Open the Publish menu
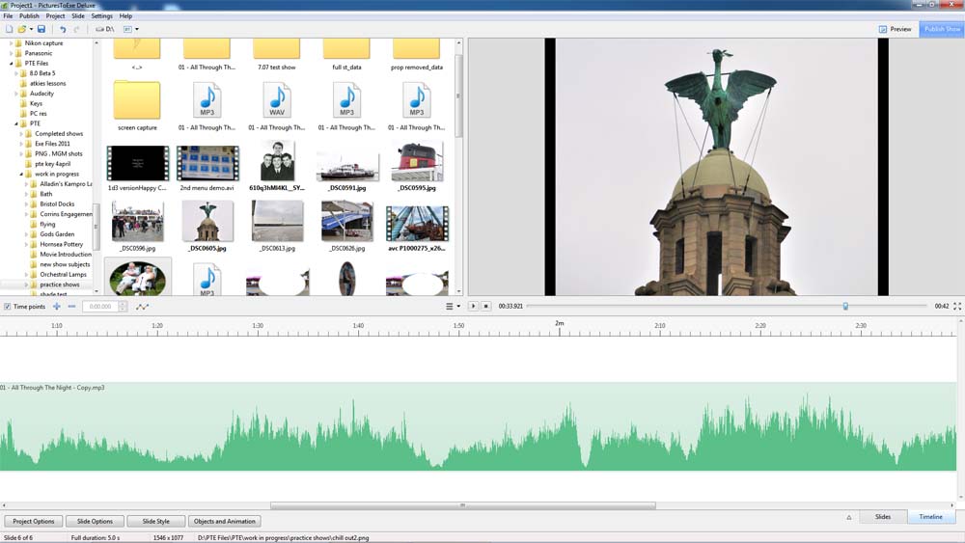 click(30, 16)
